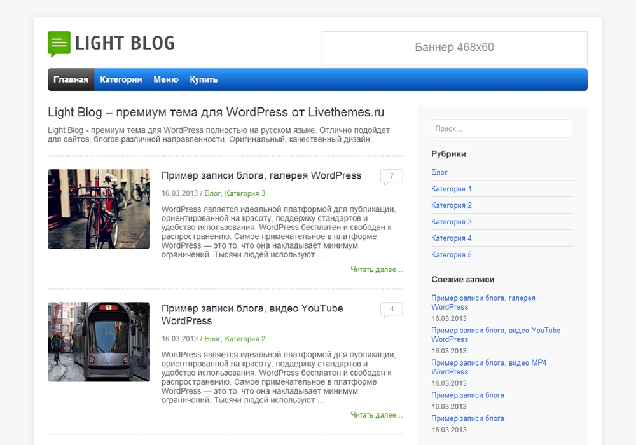
Task: Open Блог in the Рубрики sidebar
Action: [439, 172]
